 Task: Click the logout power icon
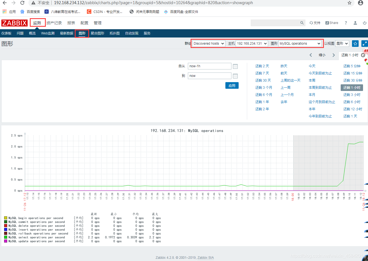[364, 23]
